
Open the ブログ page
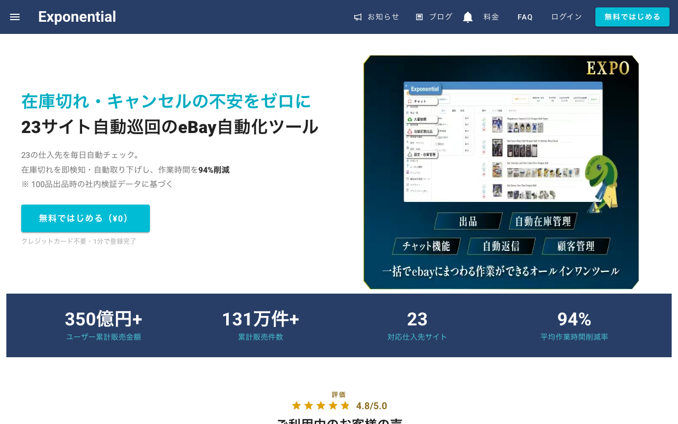tap(441, 17)
